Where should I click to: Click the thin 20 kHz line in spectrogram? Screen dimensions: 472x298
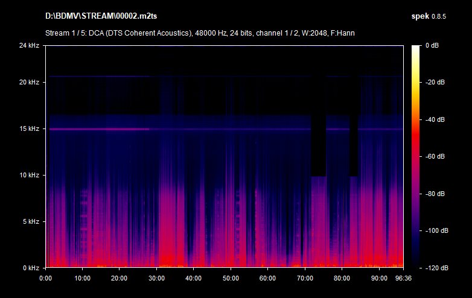tap(97, 77)
